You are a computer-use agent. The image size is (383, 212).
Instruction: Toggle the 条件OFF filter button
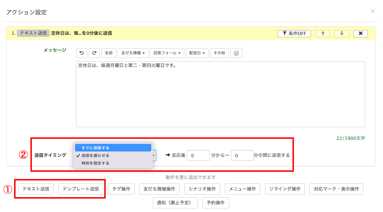294,33
